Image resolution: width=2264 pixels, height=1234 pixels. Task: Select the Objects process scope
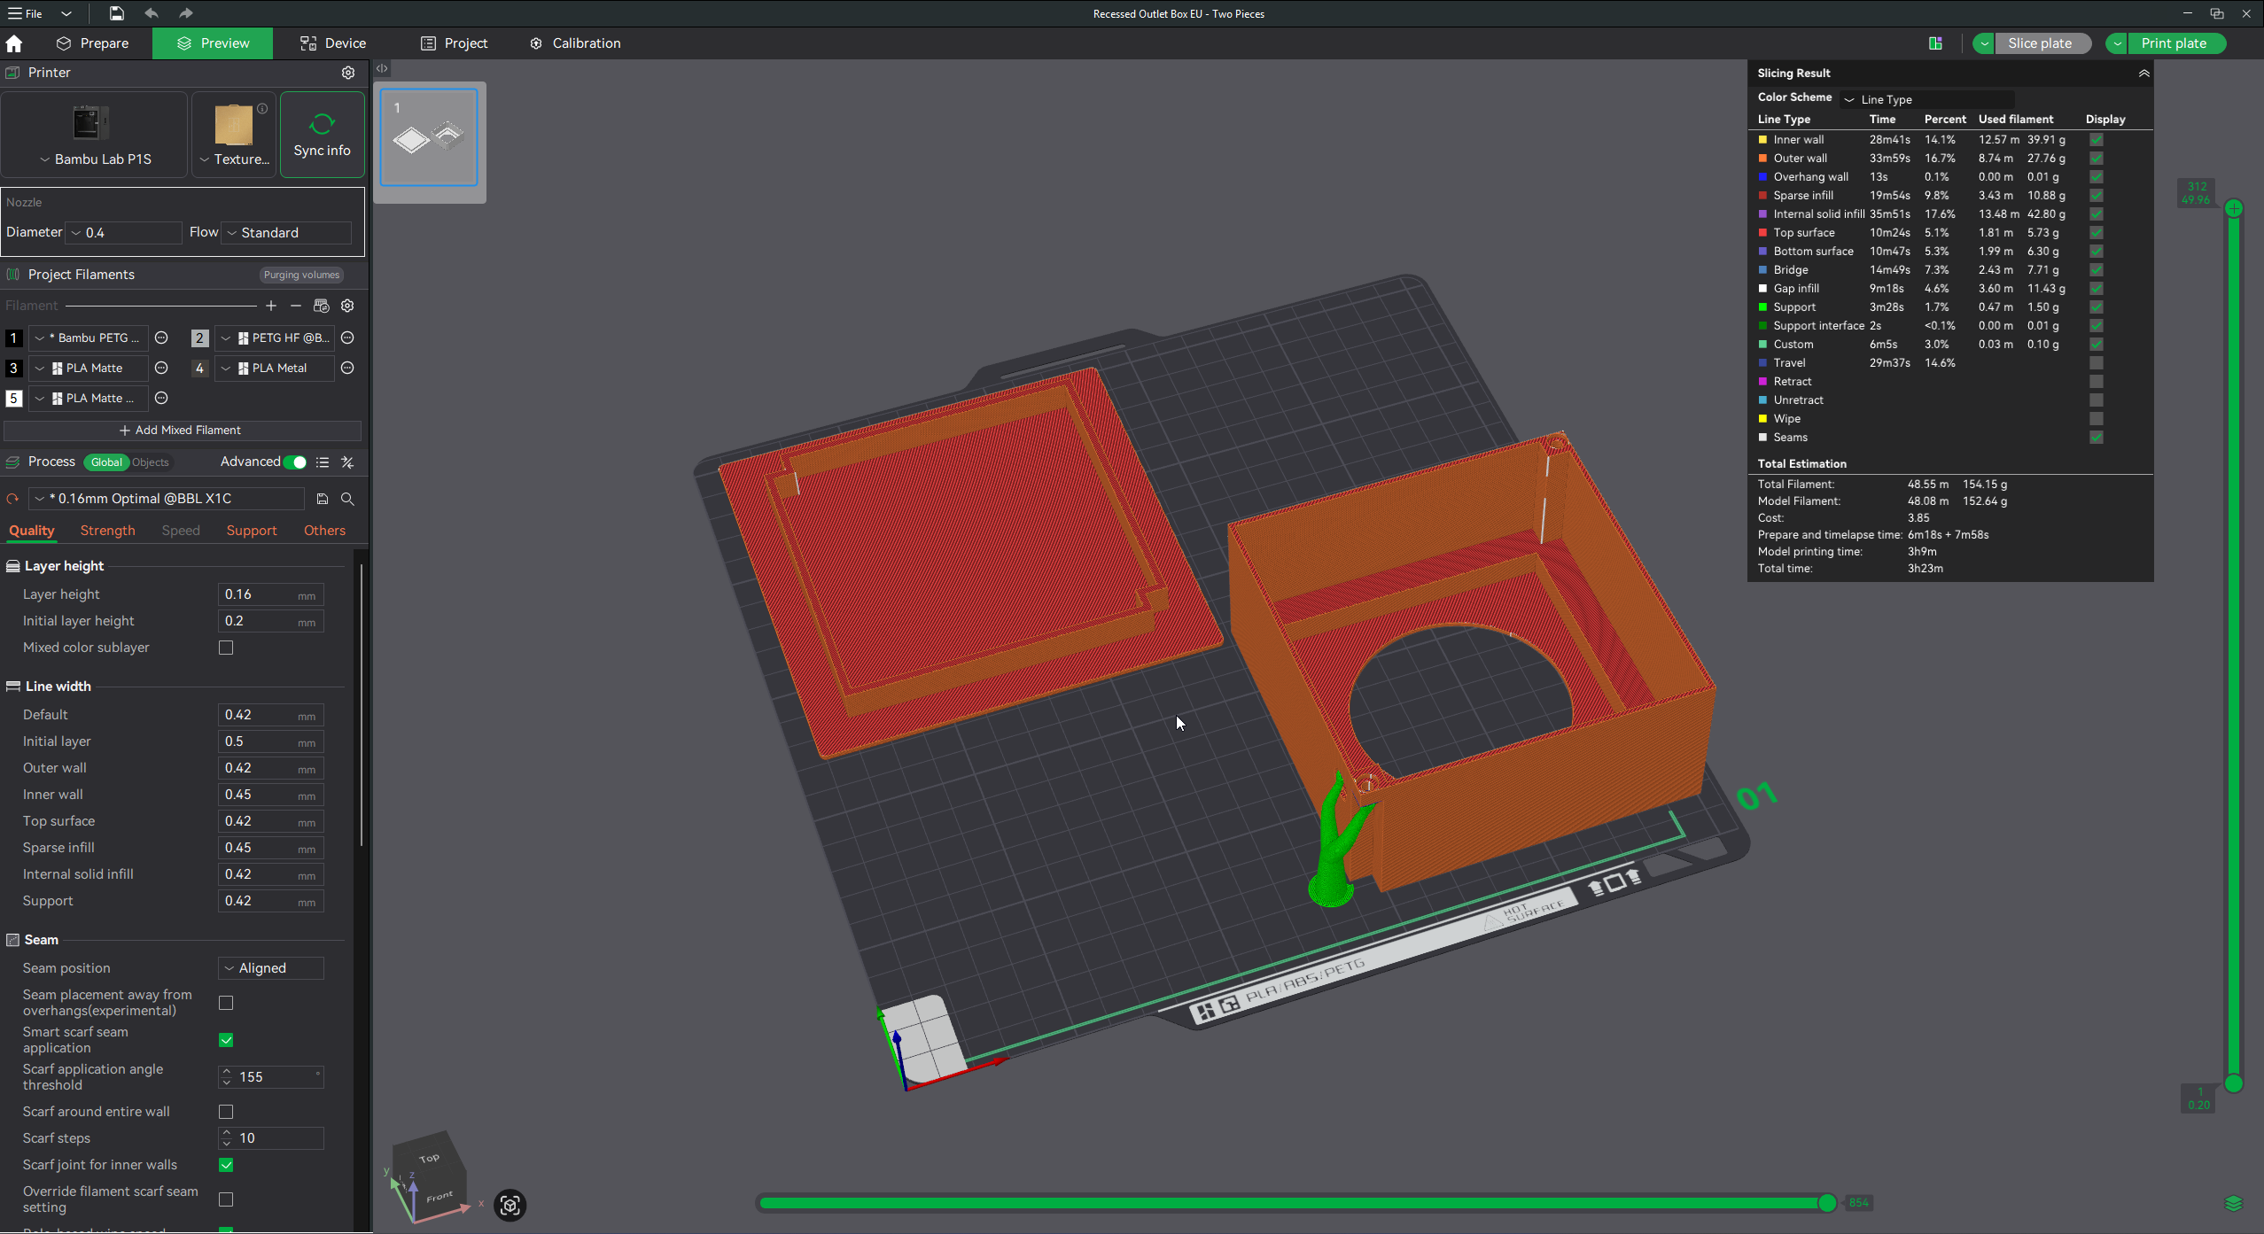151,462
